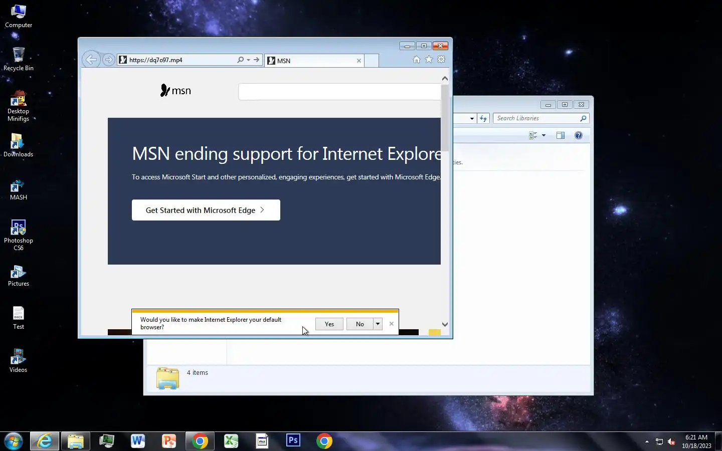Select the Pictures desktop shortcut

pos(19,276)
